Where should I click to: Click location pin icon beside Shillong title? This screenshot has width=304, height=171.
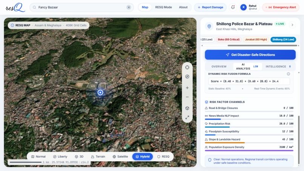click(209, 26)
